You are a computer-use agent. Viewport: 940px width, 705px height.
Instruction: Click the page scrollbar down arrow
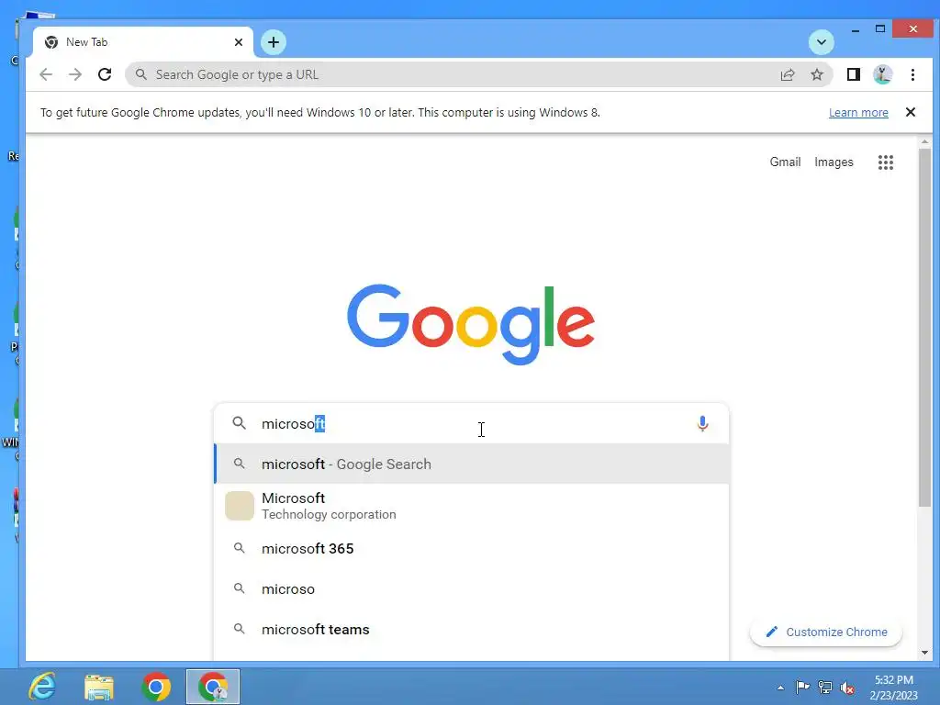(x=924, y=653)
